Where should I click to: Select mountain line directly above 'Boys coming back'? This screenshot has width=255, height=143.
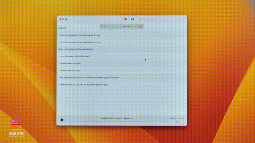(79, 42)
